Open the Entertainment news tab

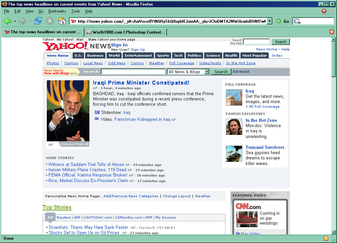tap(138, 55)
